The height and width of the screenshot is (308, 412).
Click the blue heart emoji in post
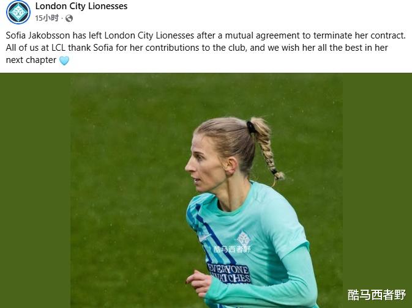64,61
